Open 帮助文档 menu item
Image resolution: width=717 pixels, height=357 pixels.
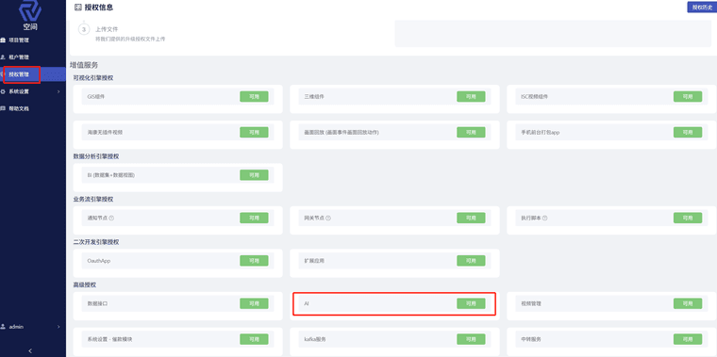click(33, 108)
